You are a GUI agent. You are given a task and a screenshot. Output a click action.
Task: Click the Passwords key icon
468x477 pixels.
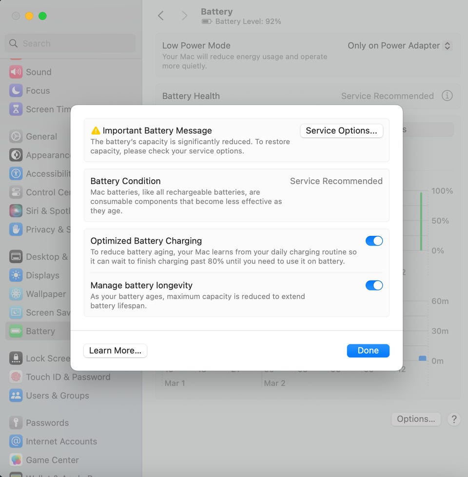click(x=16, y=422)
